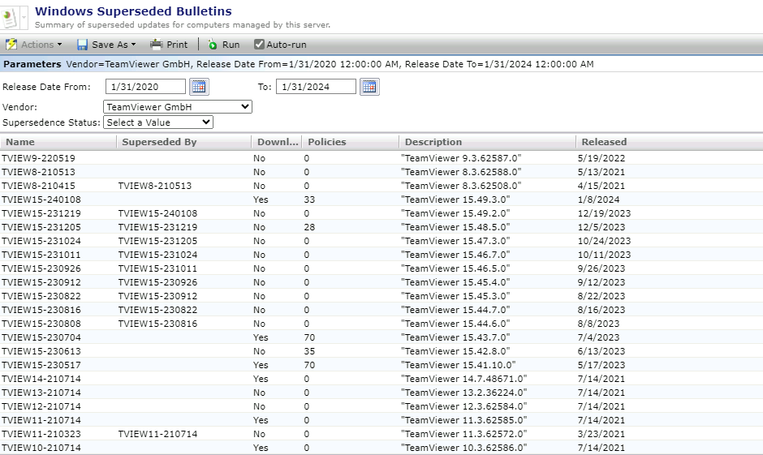This screenshot has width=763, height=455.
Task: Sort by the Superseded By column header
Action: pos(184,142)
